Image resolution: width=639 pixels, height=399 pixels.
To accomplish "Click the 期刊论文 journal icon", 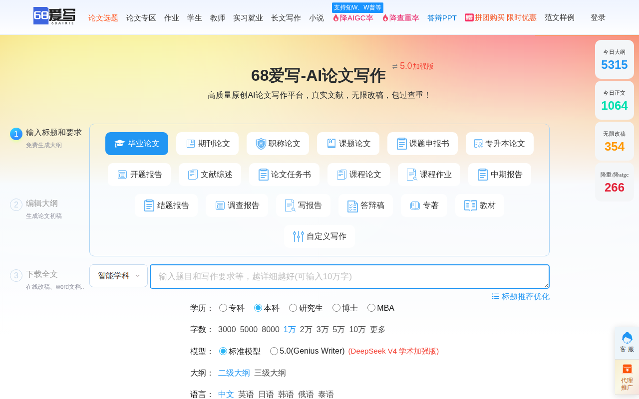I will (191, 144).
